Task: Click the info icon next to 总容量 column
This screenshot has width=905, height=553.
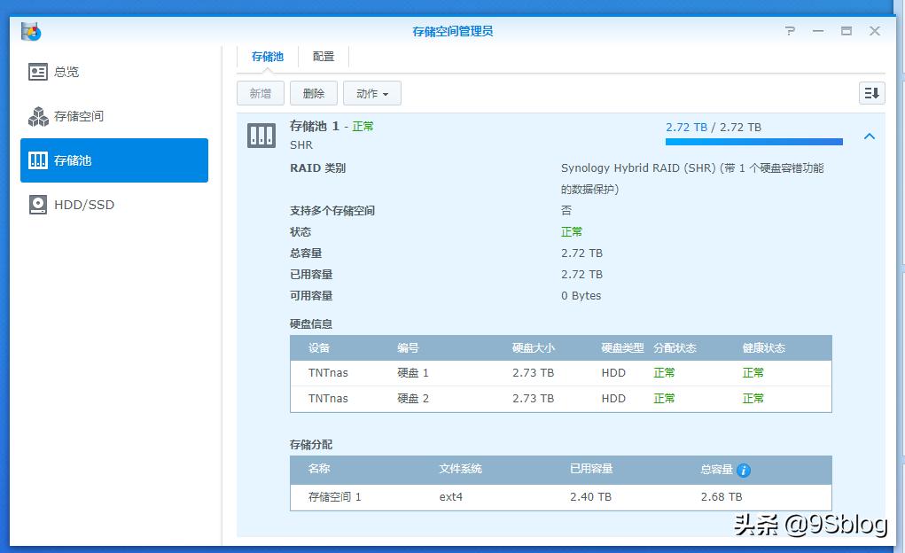Action: click(x=743, y=471)
